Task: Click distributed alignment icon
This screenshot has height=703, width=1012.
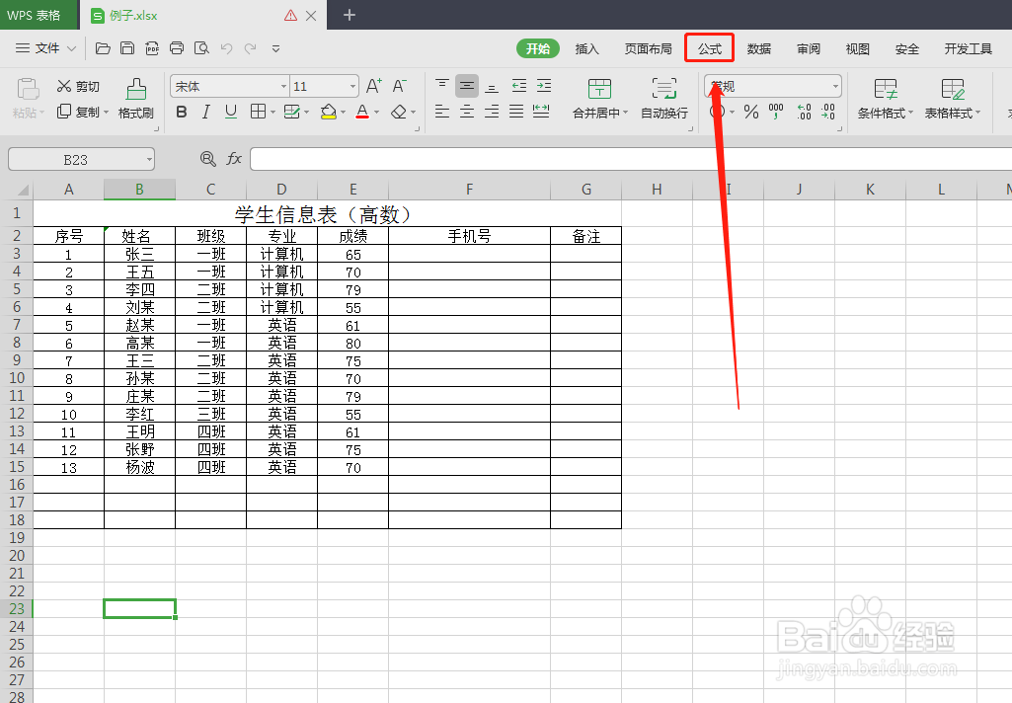Action: point(541,112)
